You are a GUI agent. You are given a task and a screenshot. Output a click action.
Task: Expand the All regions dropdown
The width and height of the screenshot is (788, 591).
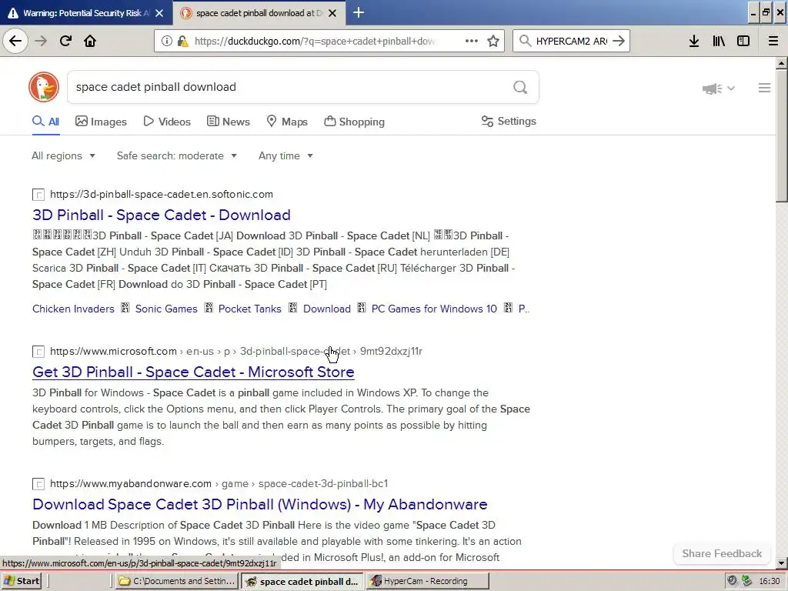(63, 155)
